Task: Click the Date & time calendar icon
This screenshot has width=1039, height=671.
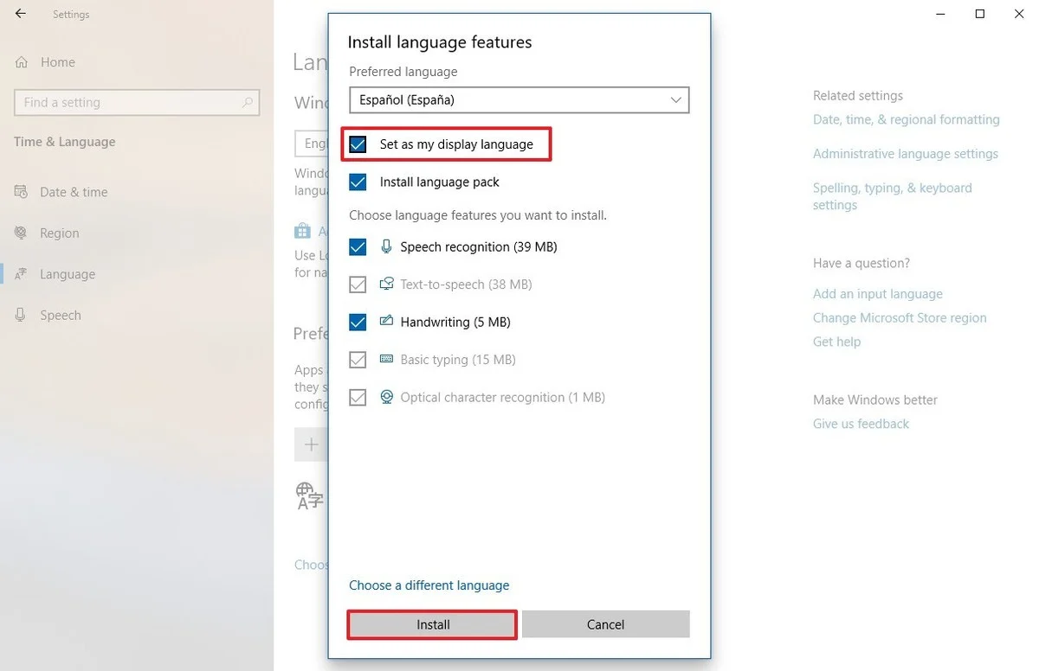Action: [22, 192]
